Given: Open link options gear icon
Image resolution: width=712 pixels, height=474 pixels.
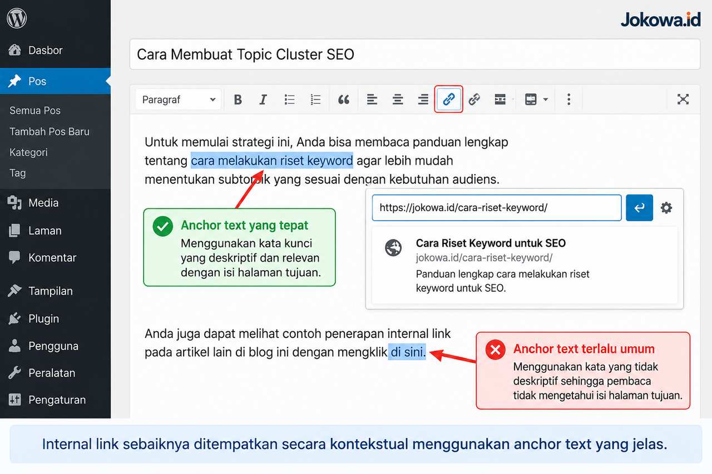Looking at the screenshot, I should [x=666, y=208].
